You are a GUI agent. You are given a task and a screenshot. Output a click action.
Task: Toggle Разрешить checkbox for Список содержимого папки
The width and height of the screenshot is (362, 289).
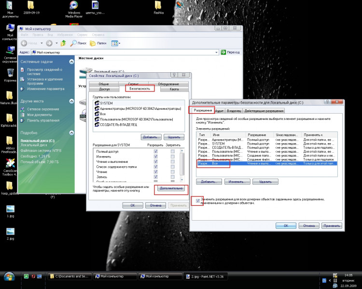[155, 167]
